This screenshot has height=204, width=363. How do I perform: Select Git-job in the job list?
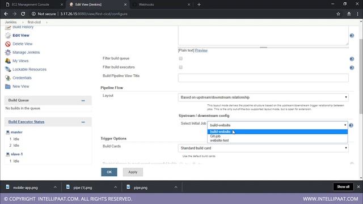(277, 136)
